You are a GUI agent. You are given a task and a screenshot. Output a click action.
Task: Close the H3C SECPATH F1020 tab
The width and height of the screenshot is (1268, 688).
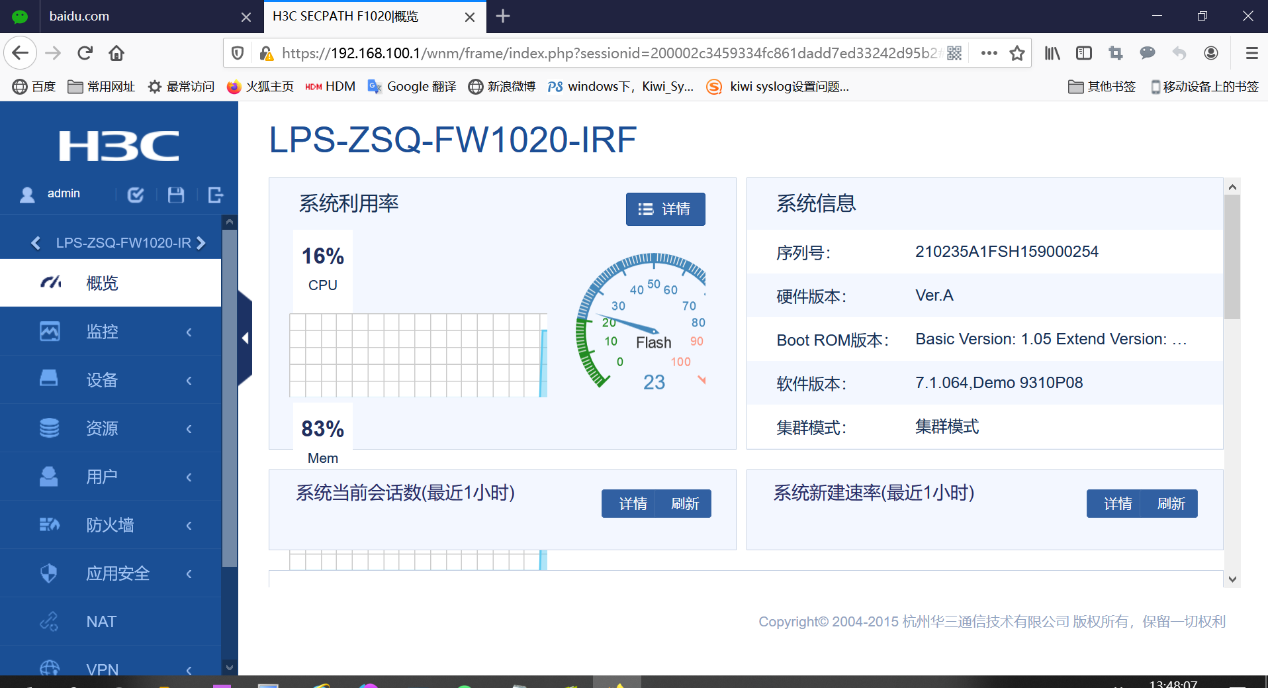pos(470,17)
